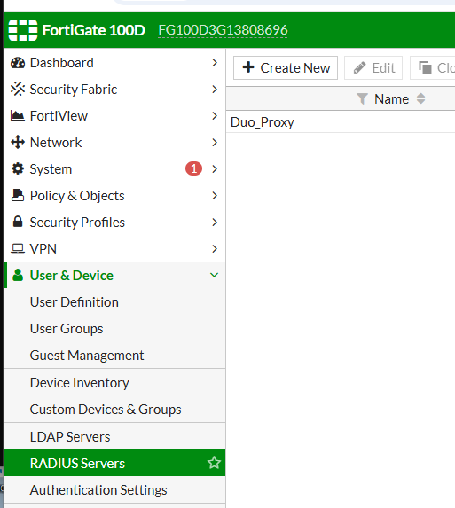Expand the Dashboard menu chevron
The height and width of the screenshot is (508, 455).
click(x=215, y=63)
